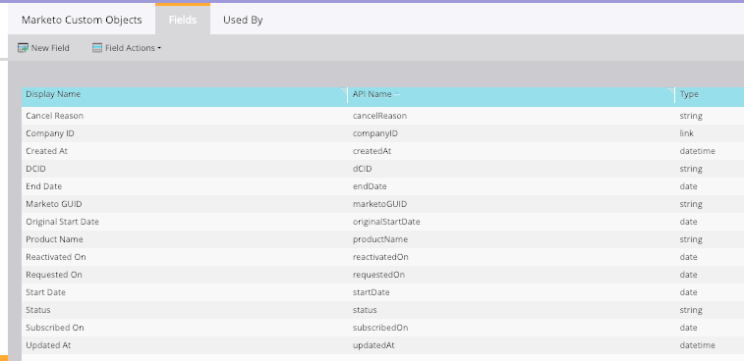Click string type in Marketo GUID row
This screenshot has height=361, width=744.
pyautogui.click(x=691, y=204)
